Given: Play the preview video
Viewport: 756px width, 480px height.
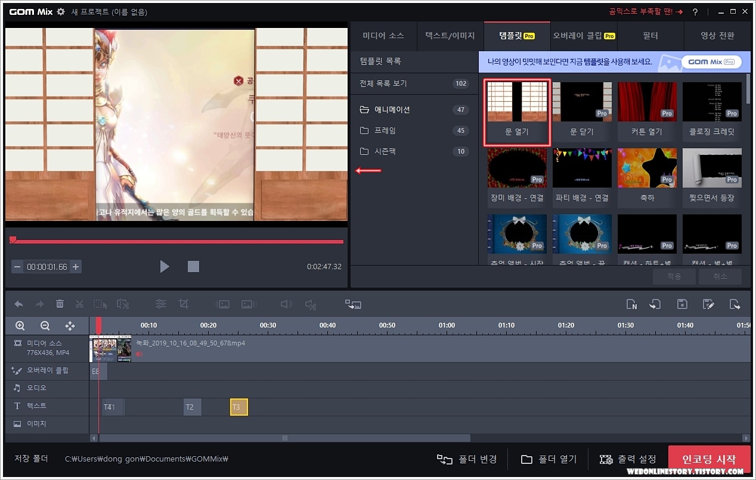Looking at the screenshot, I should click(165, 266).
